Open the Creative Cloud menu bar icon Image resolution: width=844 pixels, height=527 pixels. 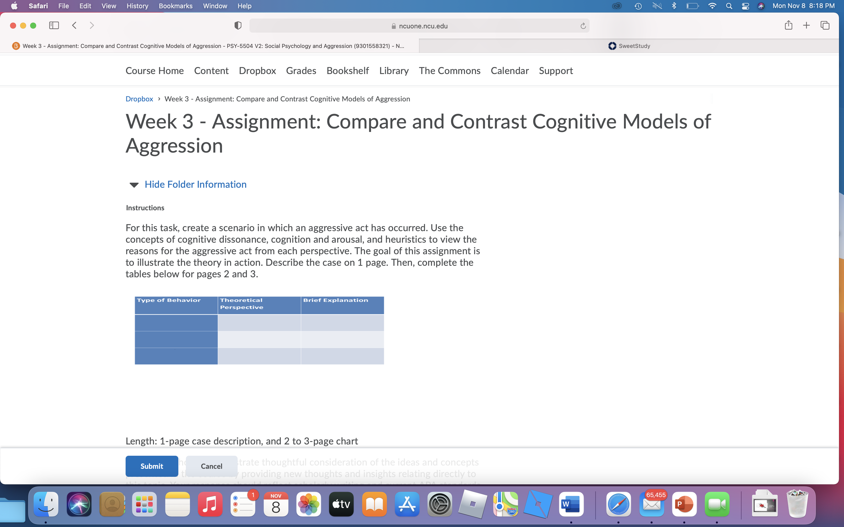click(x=617, y=6)
